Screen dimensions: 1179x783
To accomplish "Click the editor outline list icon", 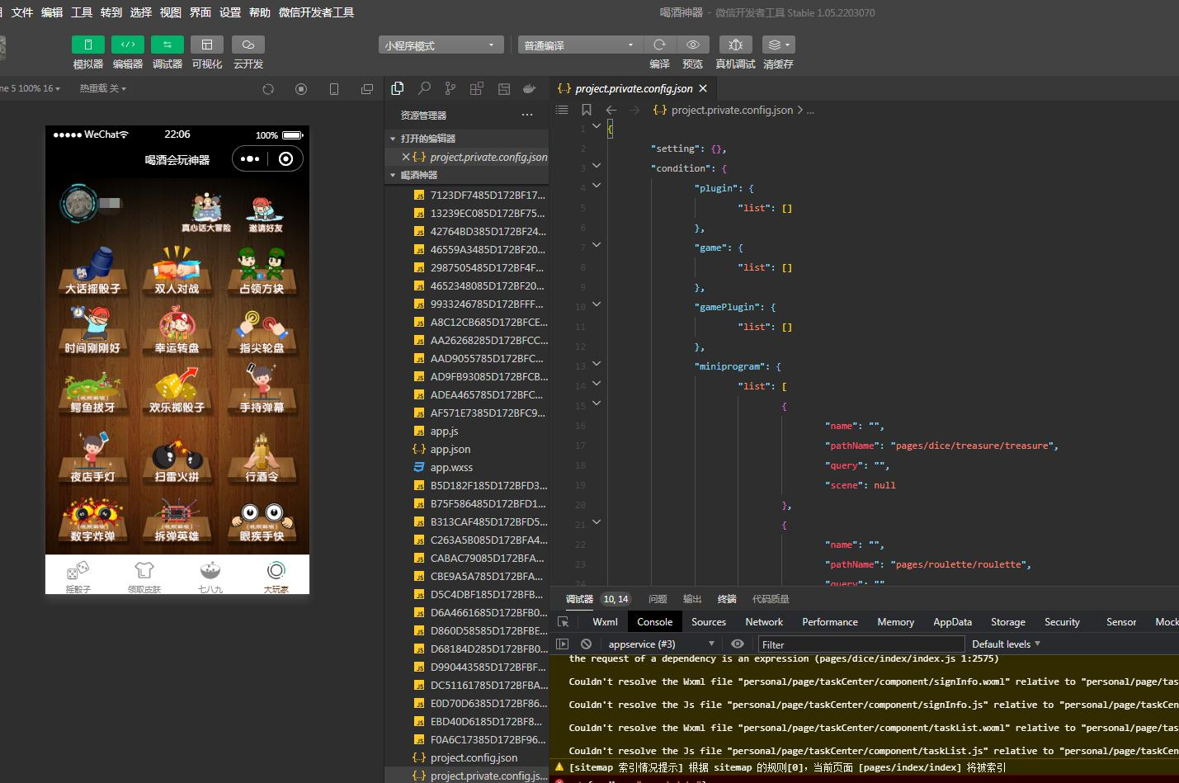I will 562,110.
